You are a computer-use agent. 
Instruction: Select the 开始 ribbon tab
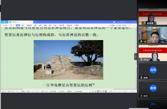(18, 25)
